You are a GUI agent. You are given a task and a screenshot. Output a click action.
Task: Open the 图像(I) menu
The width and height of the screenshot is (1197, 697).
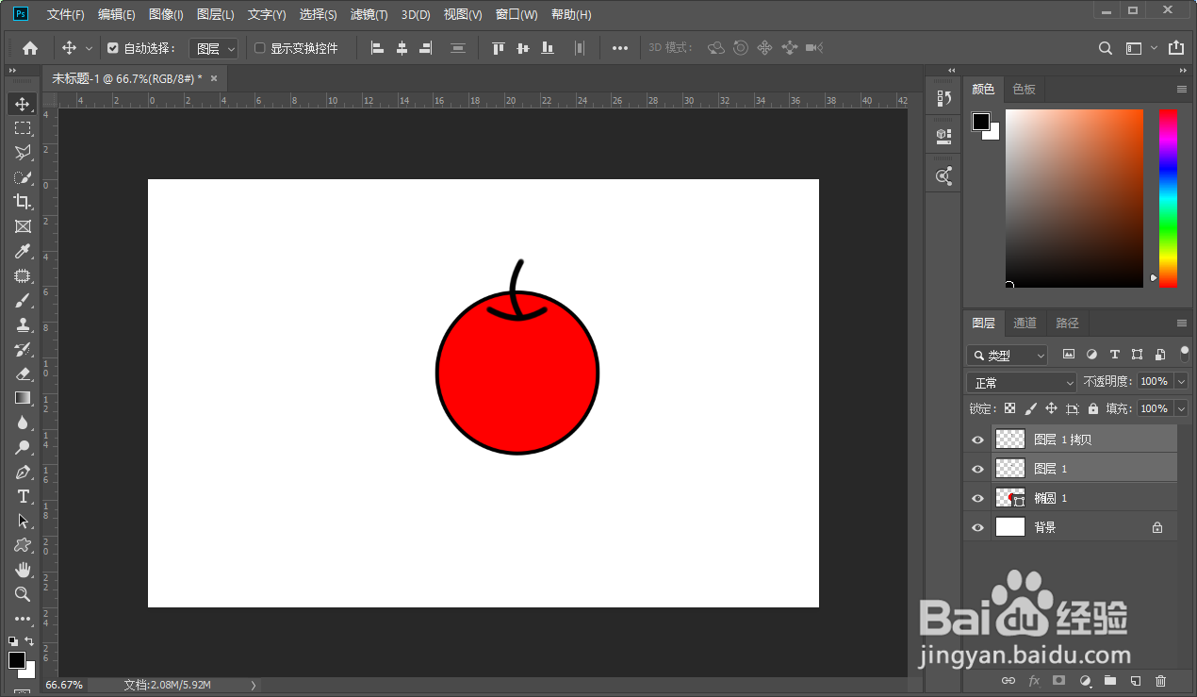166,15
